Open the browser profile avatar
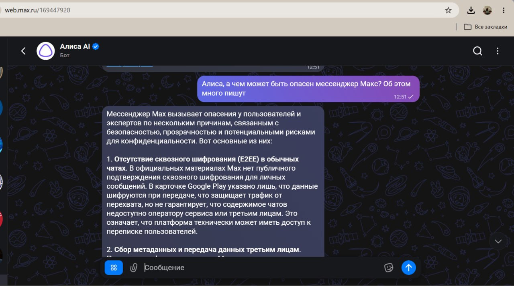 pyautogui.click(x=487, y=10)
